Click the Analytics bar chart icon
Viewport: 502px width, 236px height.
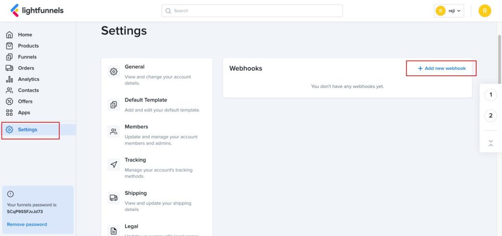pos(10,79)
